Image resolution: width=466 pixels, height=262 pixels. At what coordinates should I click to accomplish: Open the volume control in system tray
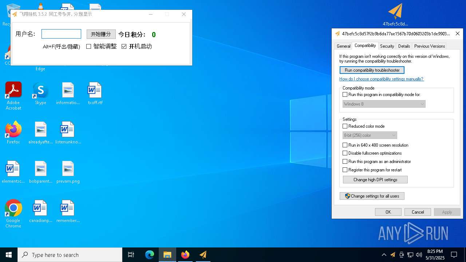419,255
